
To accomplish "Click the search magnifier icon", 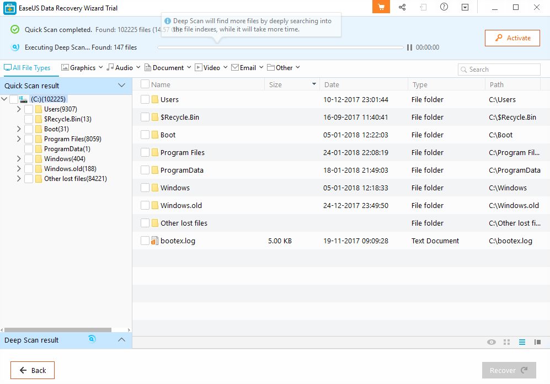I will click(464, 70).
